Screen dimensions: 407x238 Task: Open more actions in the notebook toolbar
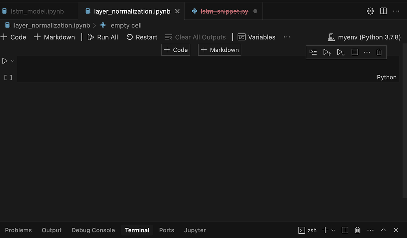tap(287, 37)
